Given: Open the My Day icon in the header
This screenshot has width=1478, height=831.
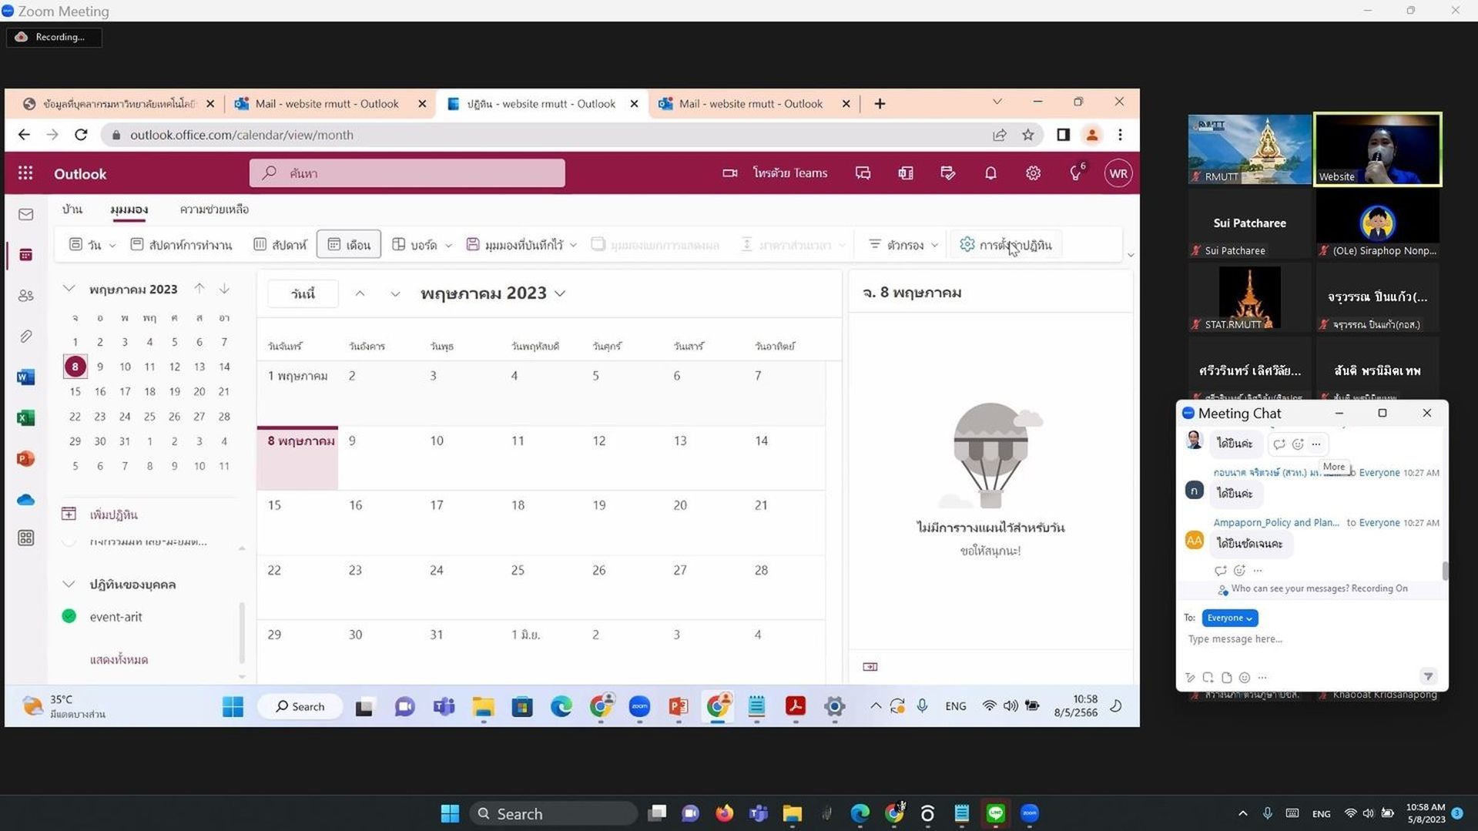Looking at the screenshot, I should pyautogui.click(x=948, y=173).
